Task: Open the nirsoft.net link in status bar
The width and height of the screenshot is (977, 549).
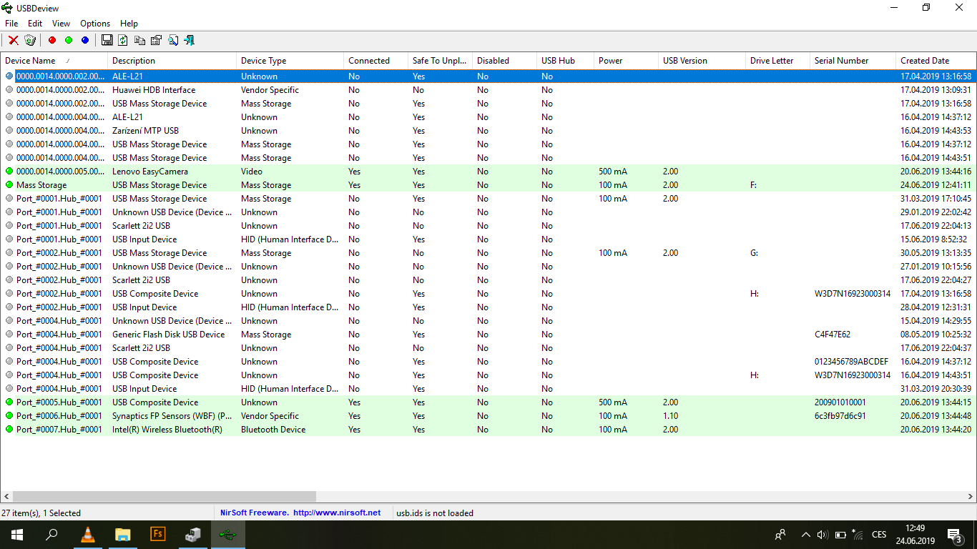Action: [x=337, y=513]
